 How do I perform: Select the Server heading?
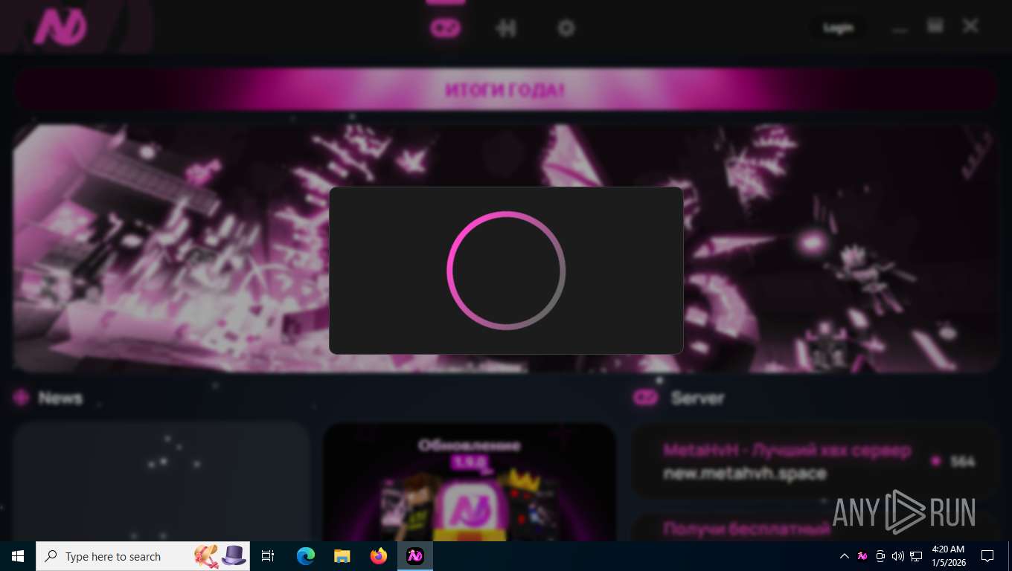pyautogui.click(x=697, y=398)
